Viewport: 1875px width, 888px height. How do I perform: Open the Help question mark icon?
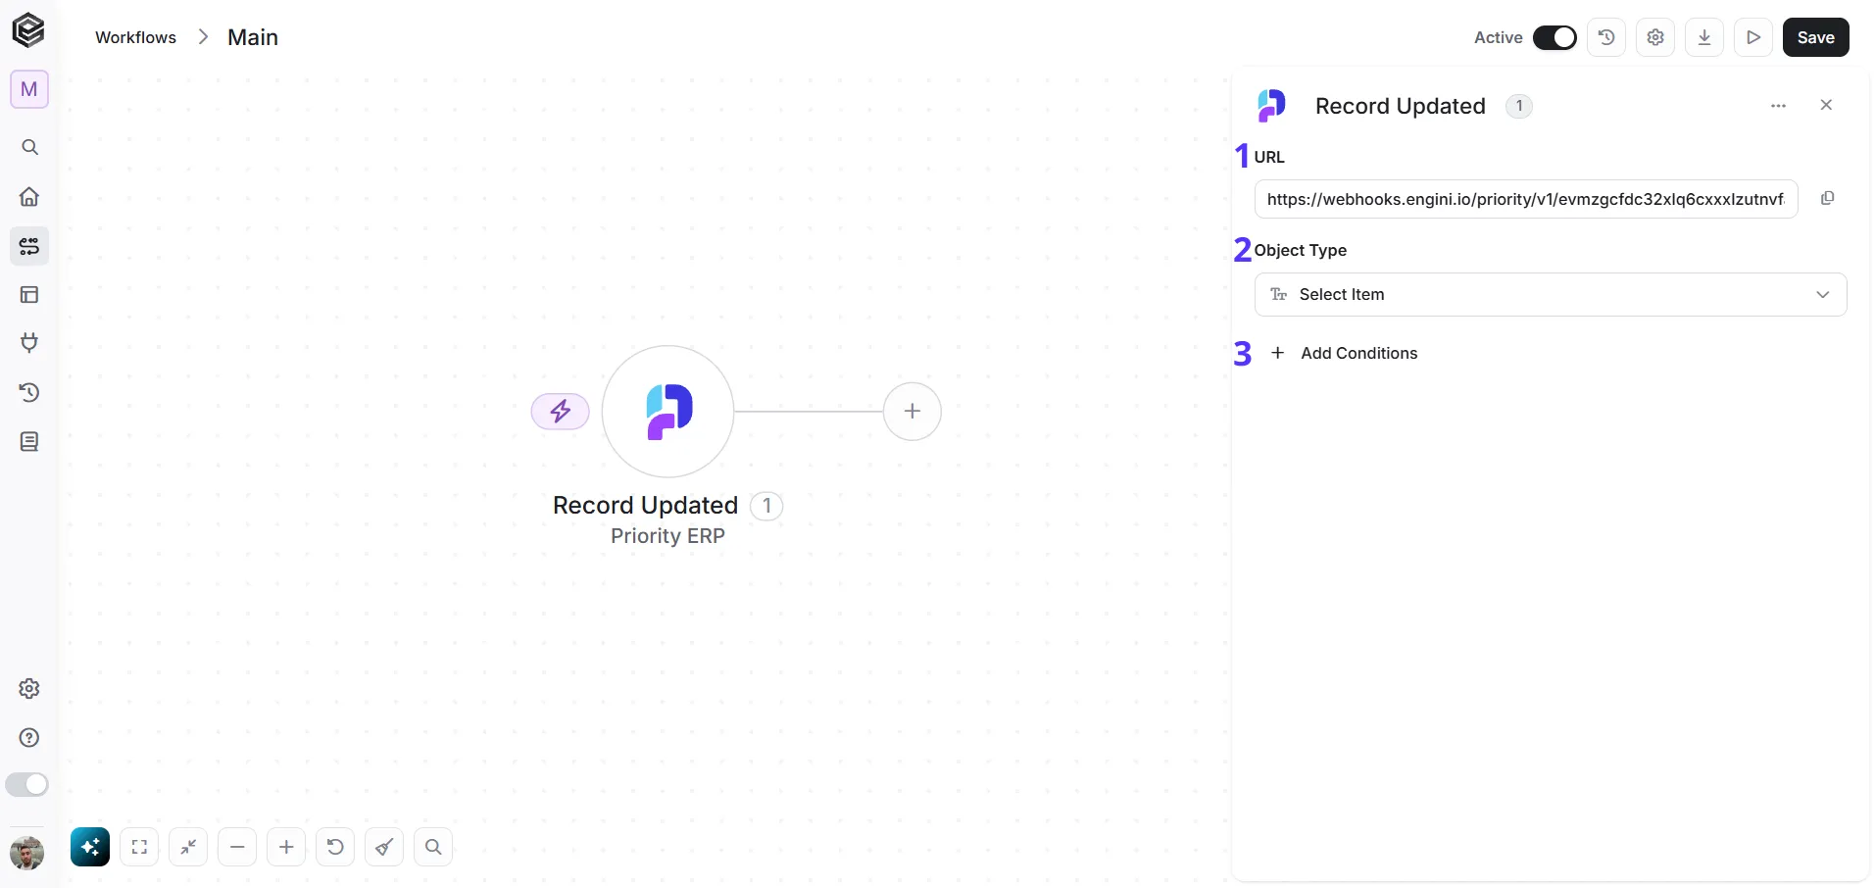click(x=29, y=738)
